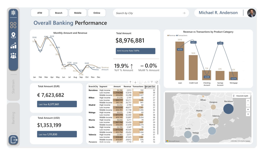Open the Grayscale (Light) map style selector
Image resolution: width=264 pixels, height=155 pixels.
(x=241, y=96)
